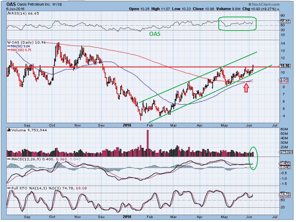The width and height of the screenshot is (296, 222).
Task: Click the Mar label under the price panel
Action: click(x=173, y=125)
